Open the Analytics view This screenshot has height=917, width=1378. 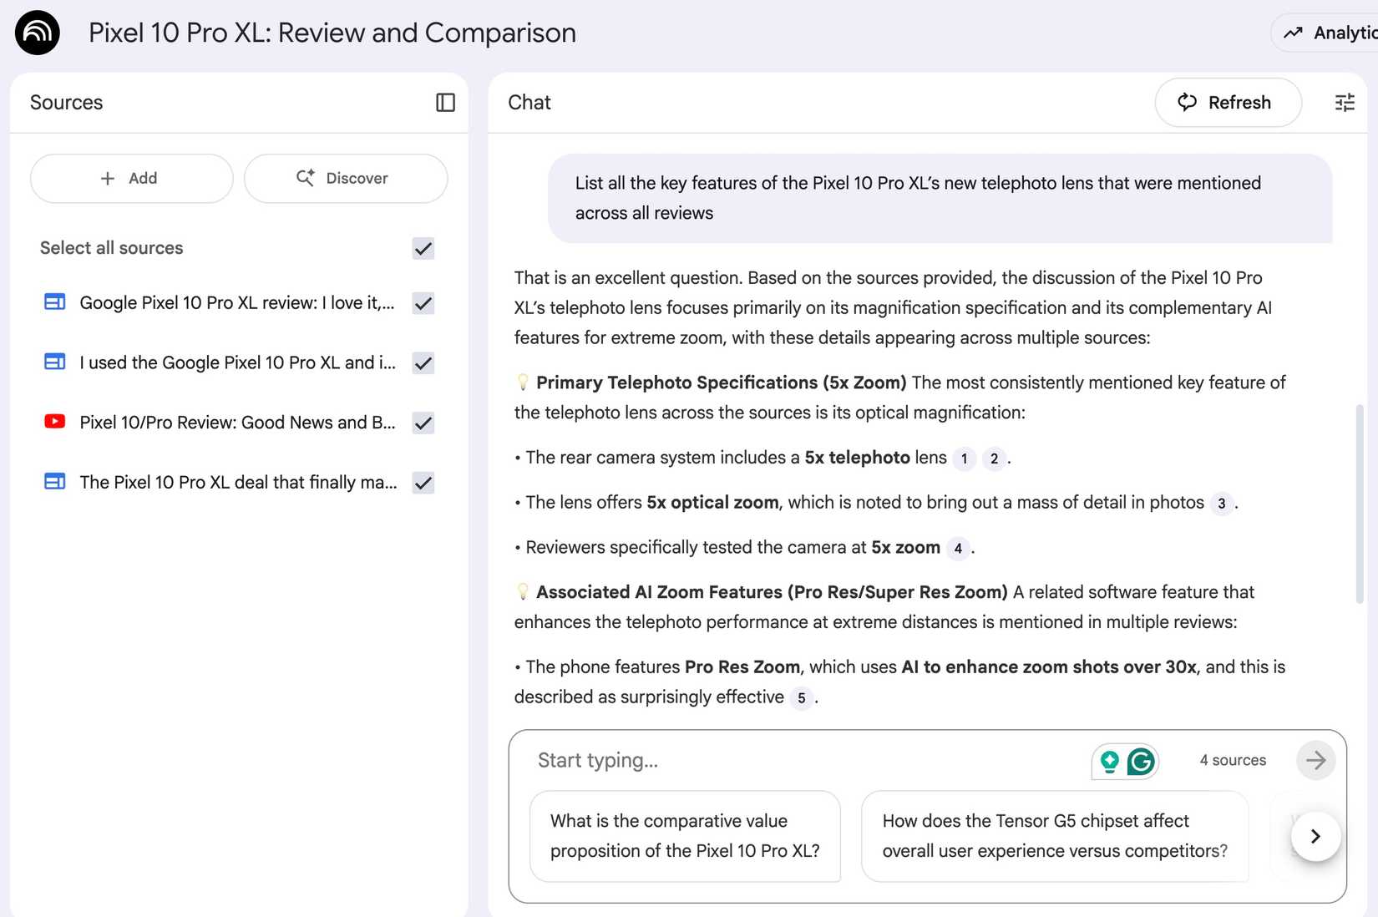tap(1330, 32)
